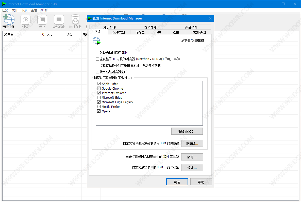Sort by the 状态 column header
This screenshot has height=202, width=301.
click(73, 34)
